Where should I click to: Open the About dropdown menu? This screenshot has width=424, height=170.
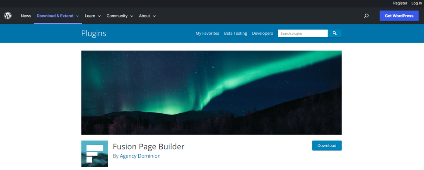click(147, 16)
